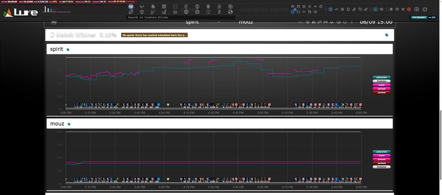Viewport: 442px width, 195px height.
Task: Click the red blocked circle icon
Action: tap(409, 9)
